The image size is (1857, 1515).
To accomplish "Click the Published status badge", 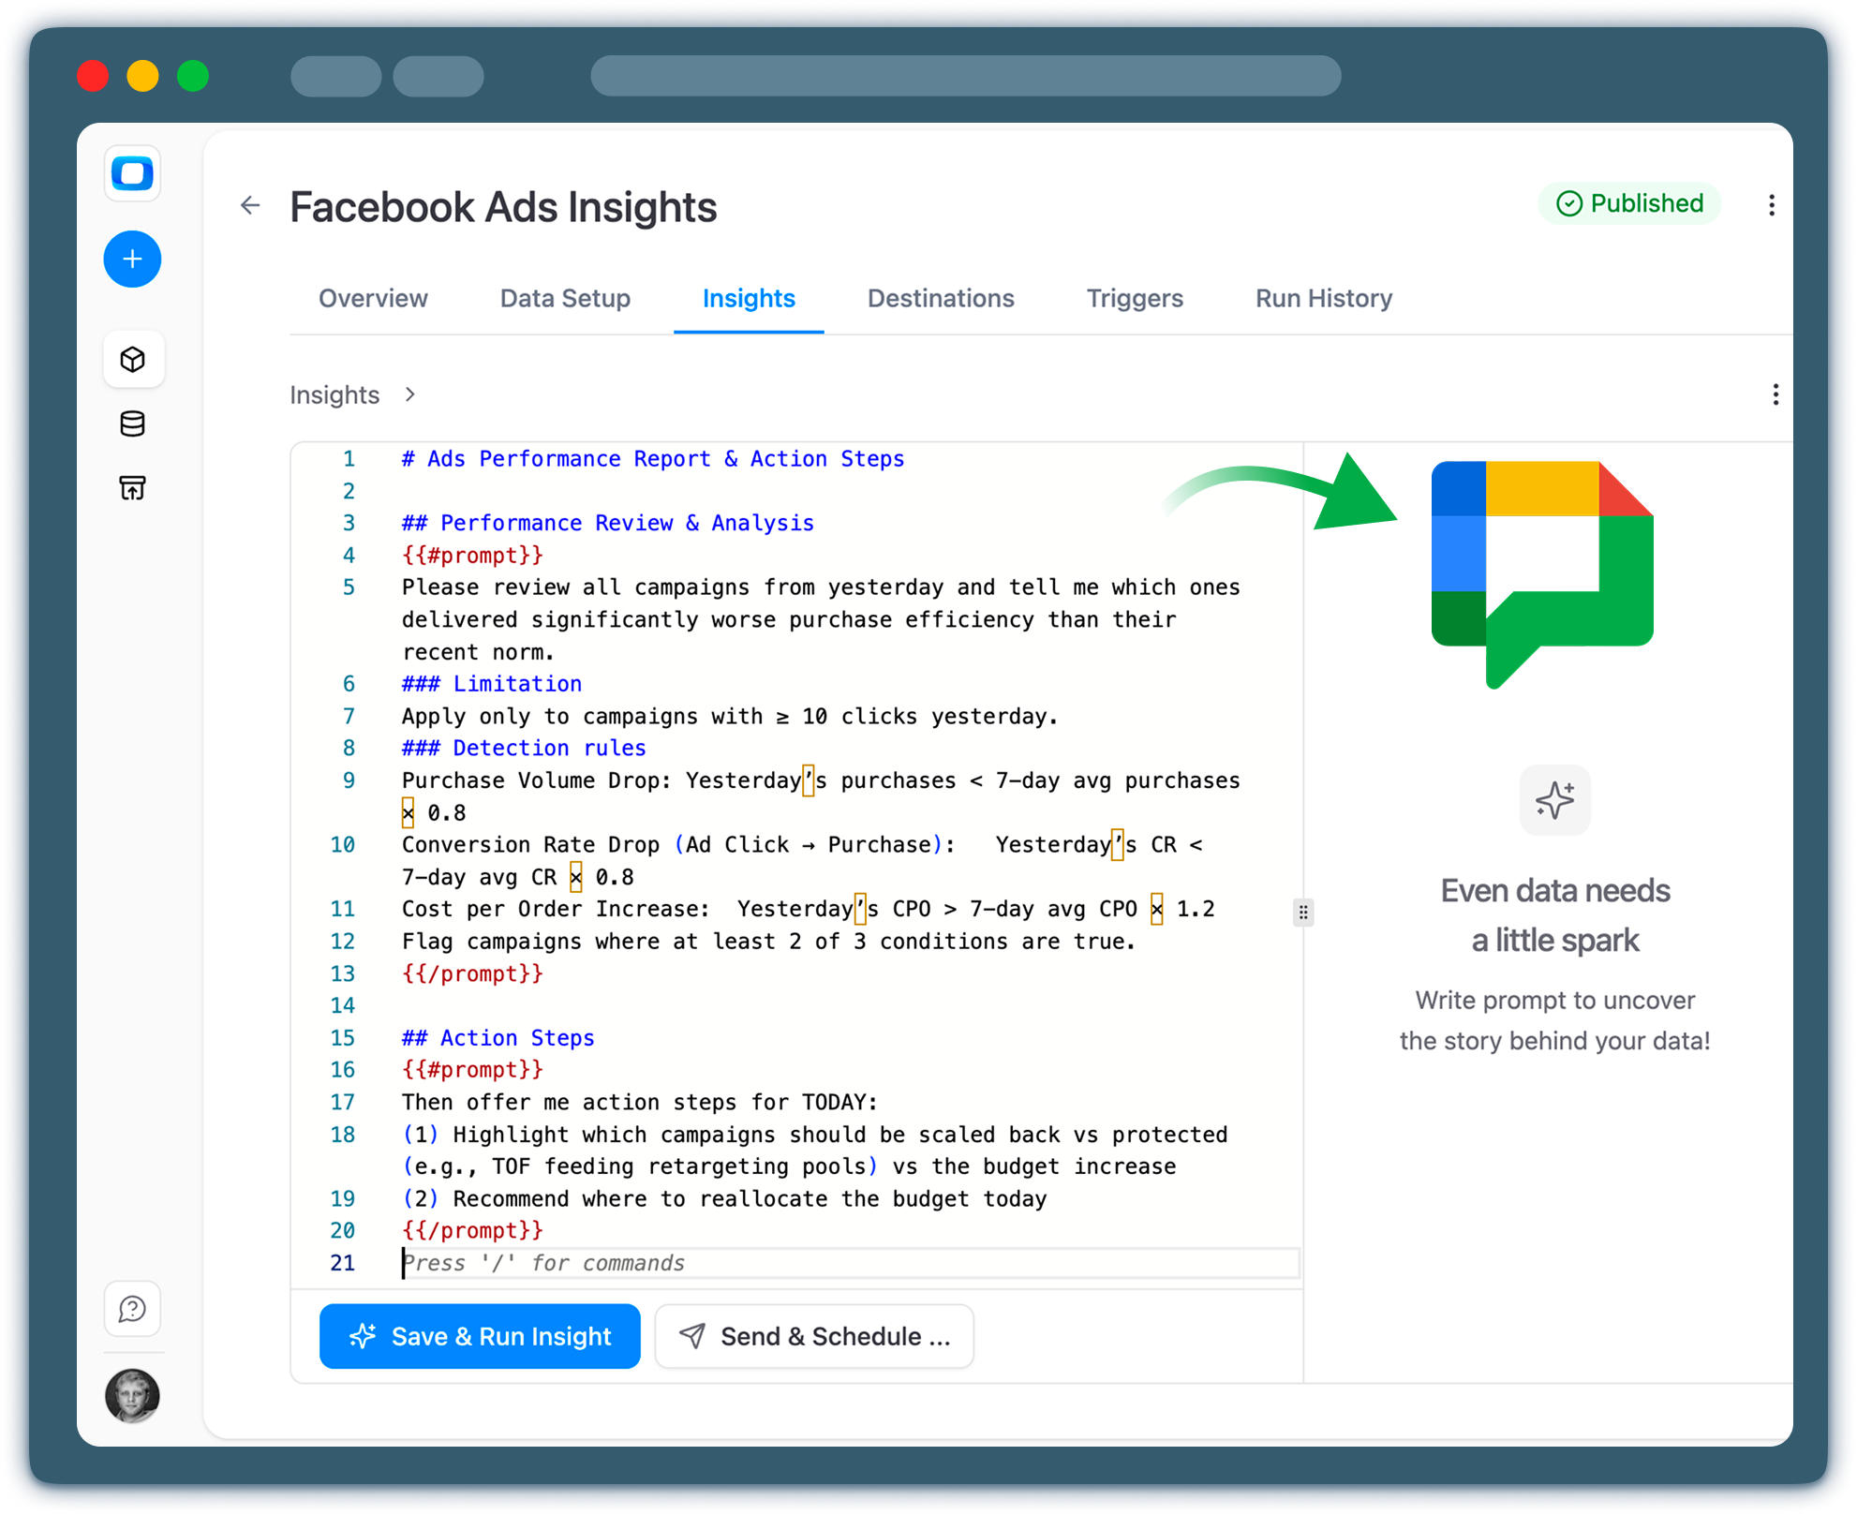I will 1630,203.
